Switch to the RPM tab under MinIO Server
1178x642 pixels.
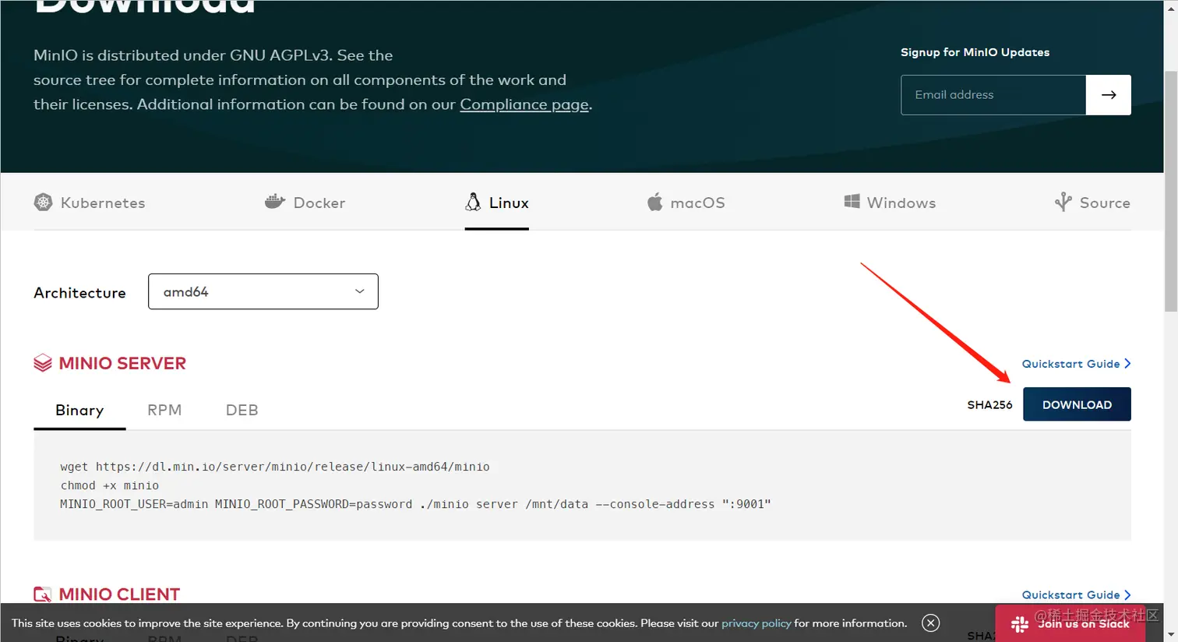pos(164,410)
